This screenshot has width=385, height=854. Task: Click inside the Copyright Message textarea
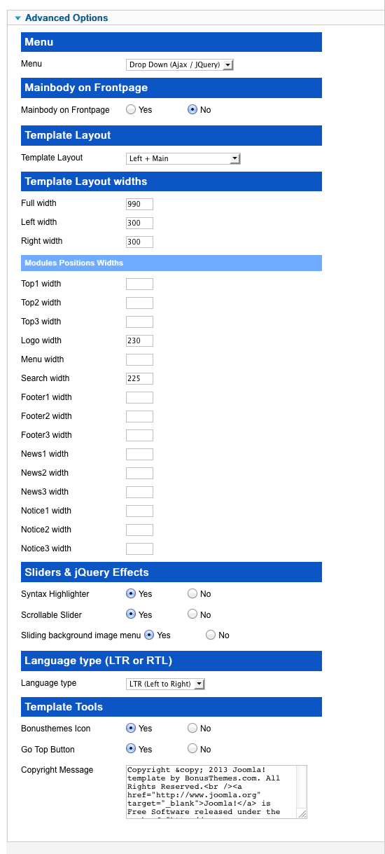216,792
